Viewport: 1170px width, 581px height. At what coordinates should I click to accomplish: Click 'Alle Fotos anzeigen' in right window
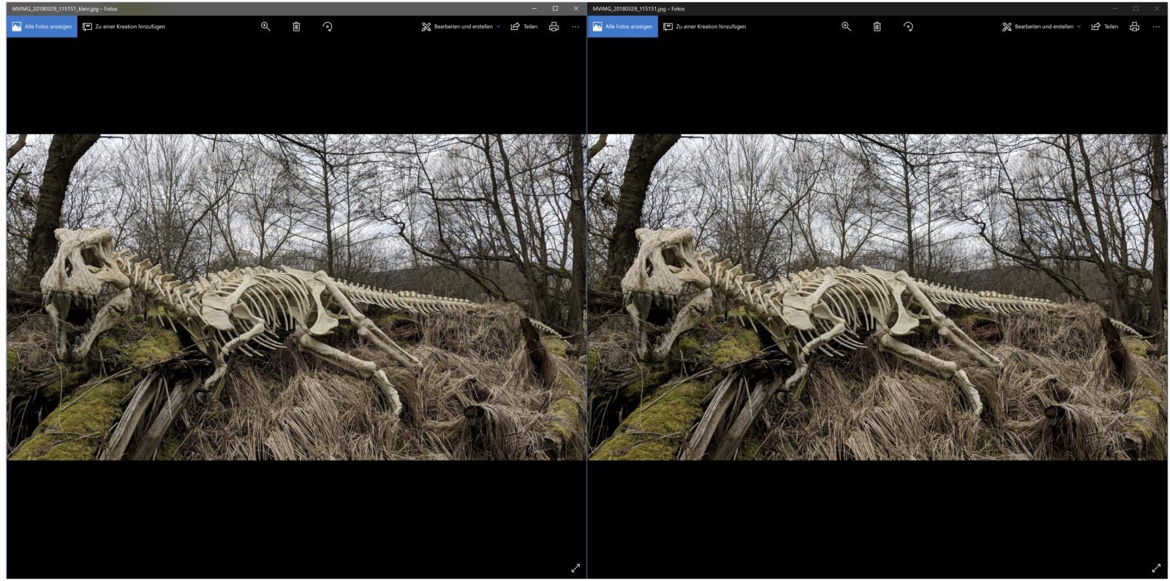point(622,26)
